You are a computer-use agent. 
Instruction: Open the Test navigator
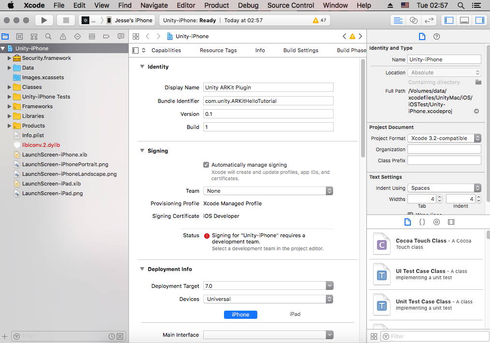(x=78, y=37)
